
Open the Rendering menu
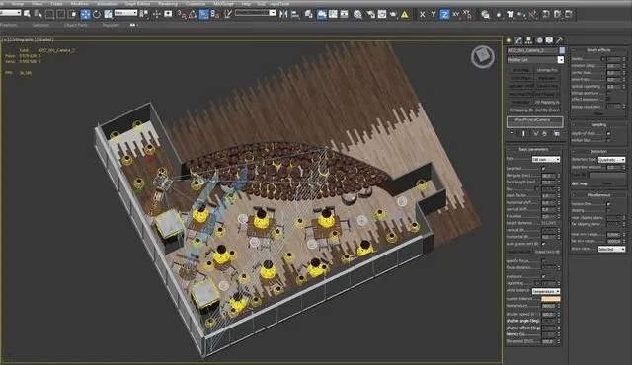click(168, 4)
